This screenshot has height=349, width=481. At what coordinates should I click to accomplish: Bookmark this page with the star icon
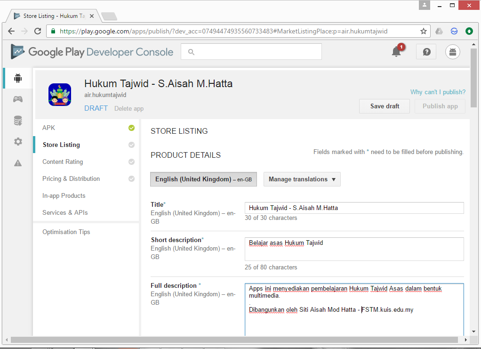(423, 31)
